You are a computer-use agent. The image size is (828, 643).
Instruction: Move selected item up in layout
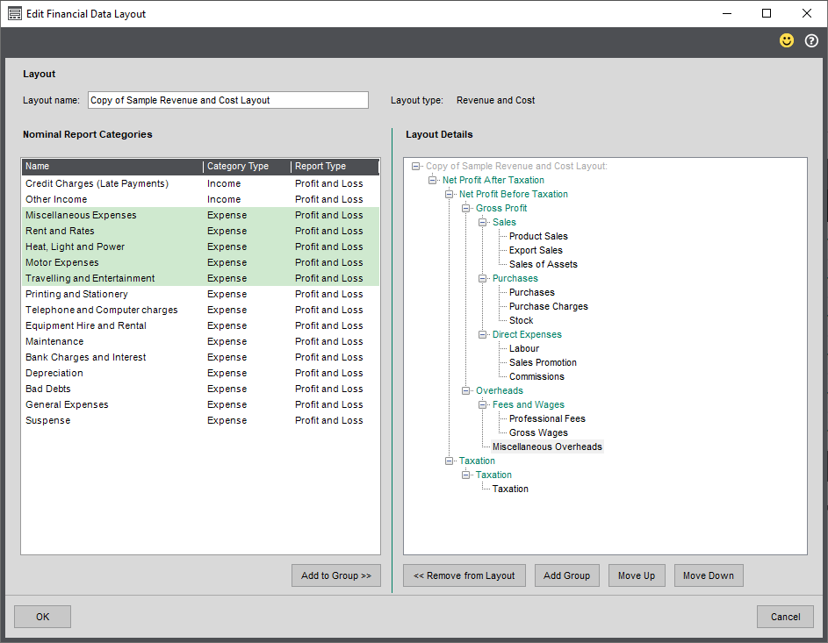636,575
